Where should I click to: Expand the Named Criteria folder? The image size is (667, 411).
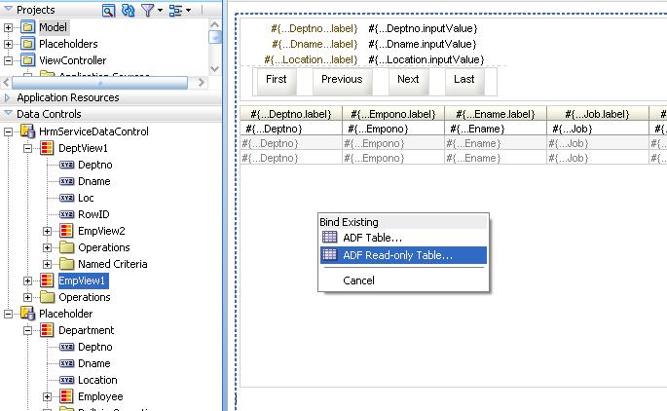pos(48,264)
